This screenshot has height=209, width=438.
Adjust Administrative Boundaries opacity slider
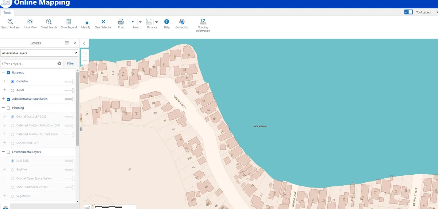(x=70, y=99)
